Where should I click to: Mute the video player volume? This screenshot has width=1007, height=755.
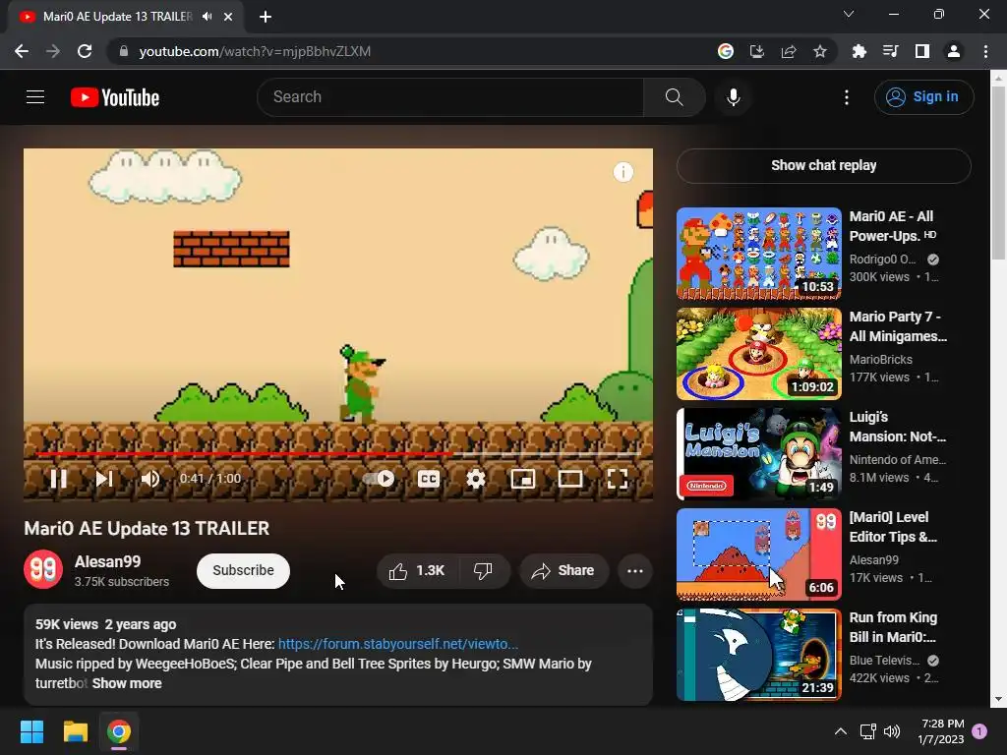point(150,479)
